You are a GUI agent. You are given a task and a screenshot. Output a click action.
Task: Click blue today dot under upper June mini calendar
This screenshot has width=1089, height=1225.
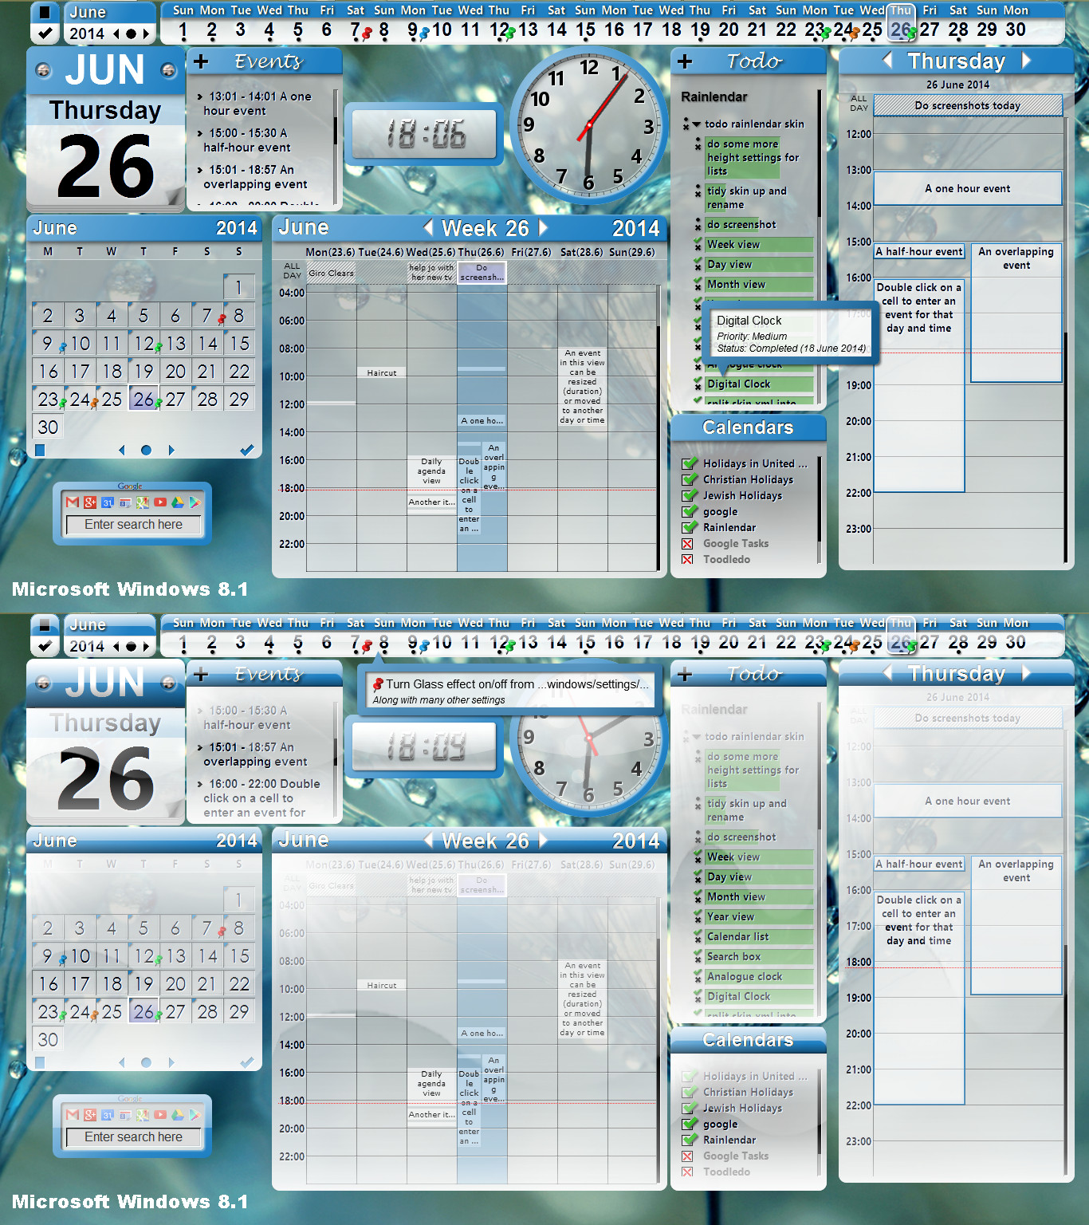146,451
